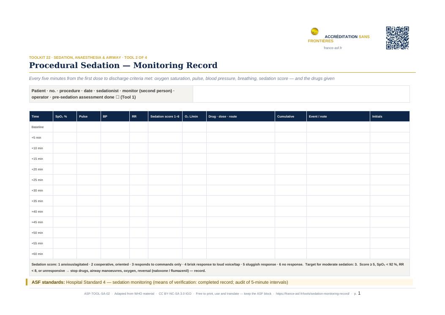This screenshot has height=315, width=445.
Task: Select the 'Drug · dose · route' header
Action: point(240,116)
